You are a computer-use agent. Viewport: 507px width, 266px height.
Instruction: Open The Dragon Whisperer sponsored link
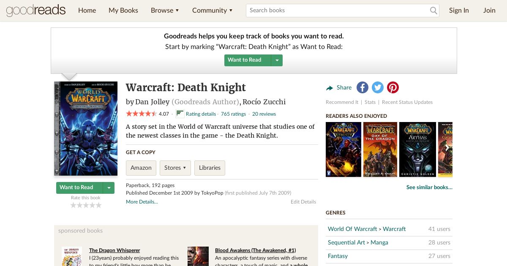coord(114,250)
